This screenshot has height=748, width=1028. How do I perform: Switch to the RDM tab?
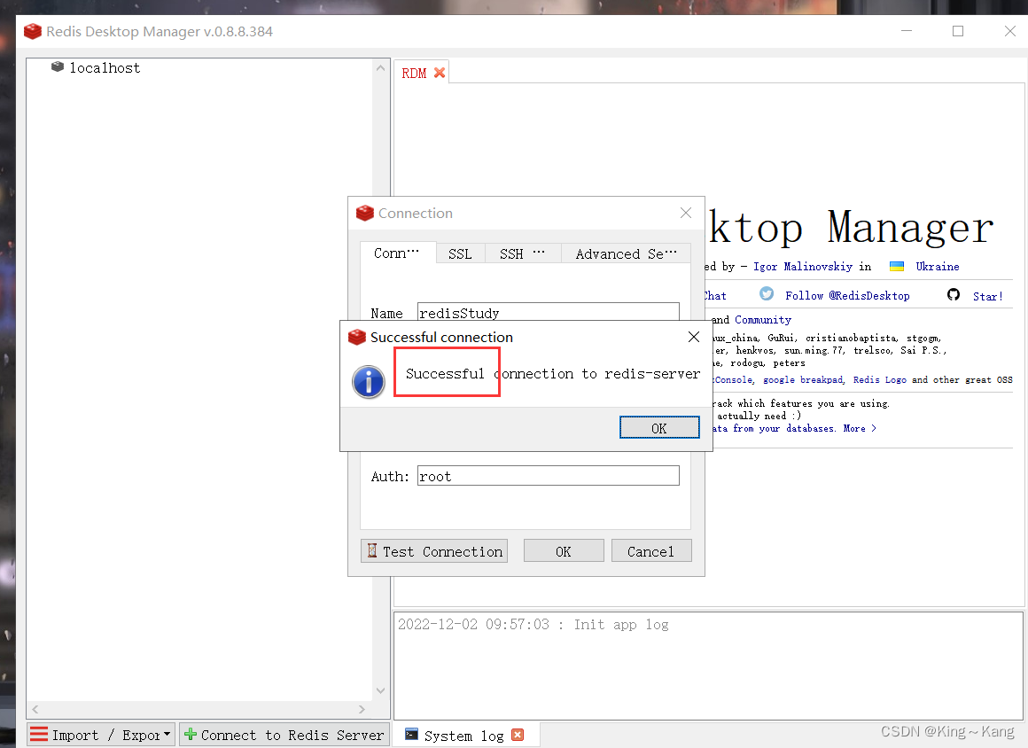tap(414, 74)
